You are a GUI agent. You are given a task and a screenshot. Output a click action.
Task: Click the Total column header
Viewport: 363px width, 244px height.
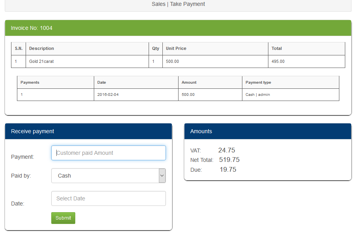click(x=307, y=48)
